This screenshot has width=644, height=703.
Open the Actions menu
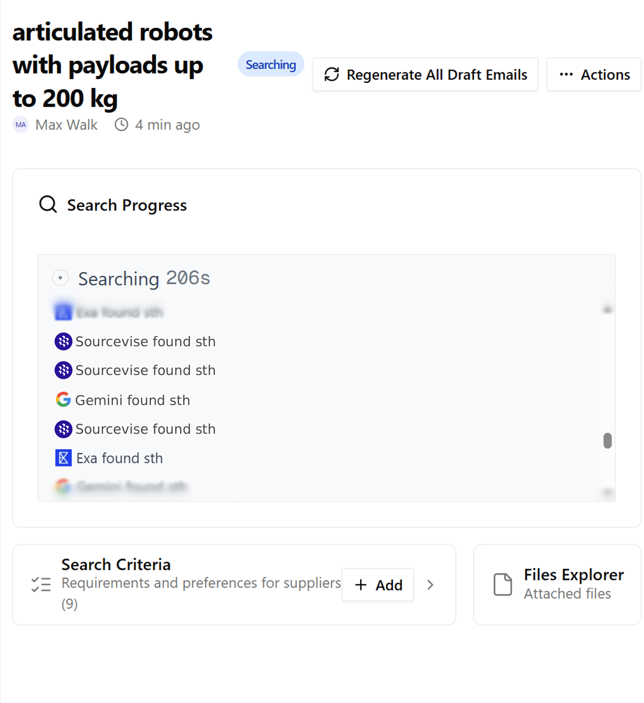[594, 74]
